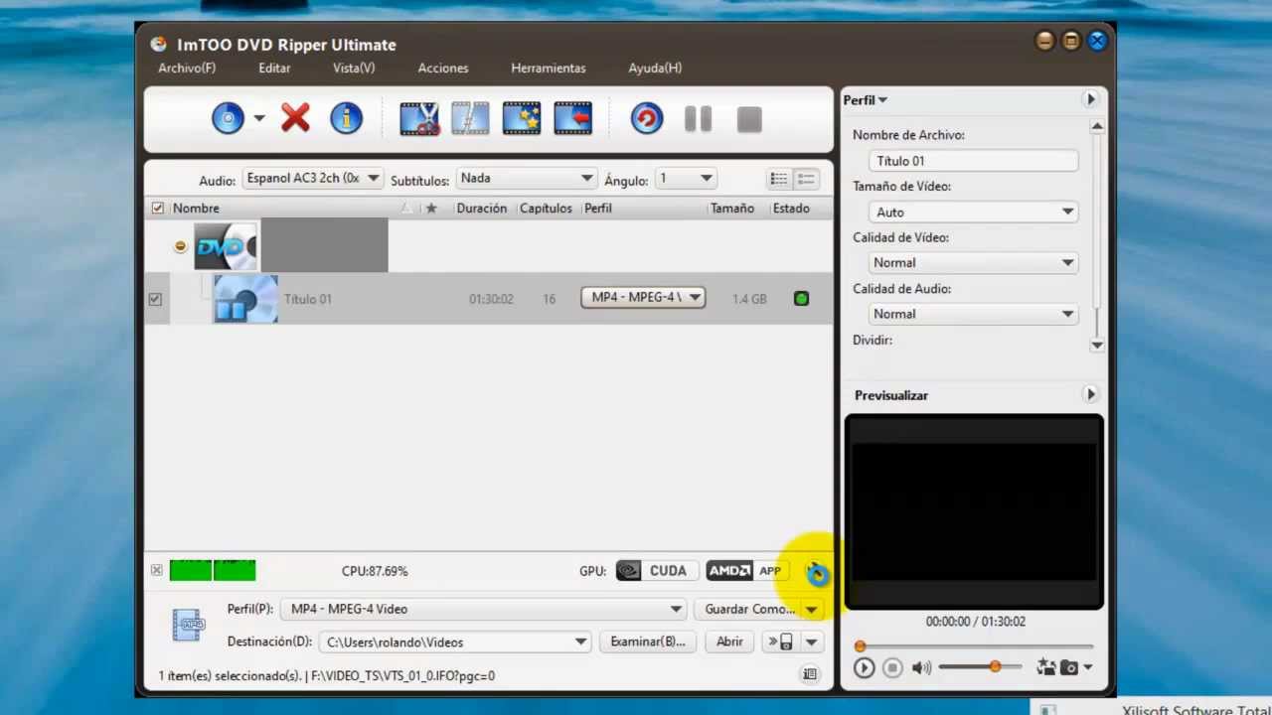Screen dimensions: 1272x715
Task: Click the Guardar Como button
Action: point(748,609)
